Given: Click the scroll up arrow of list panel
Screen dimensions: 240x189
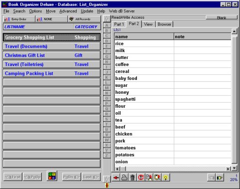Looking at the screenshot, I should (234, 31).
